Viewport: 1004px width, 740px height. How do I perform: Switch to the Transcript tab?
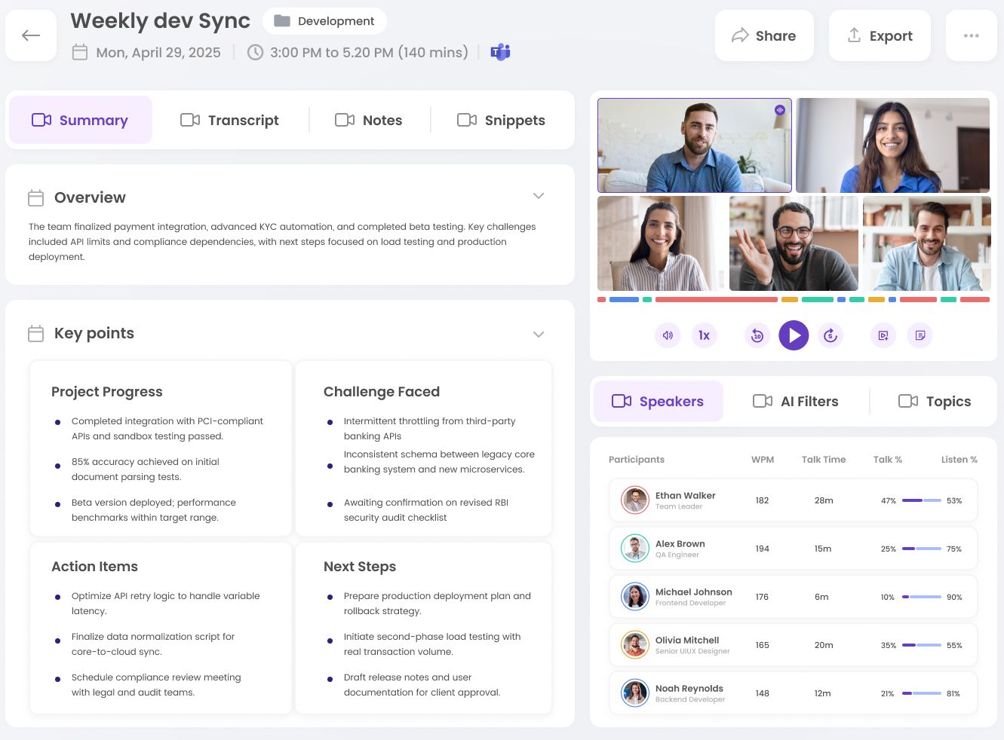pos(230,120)
